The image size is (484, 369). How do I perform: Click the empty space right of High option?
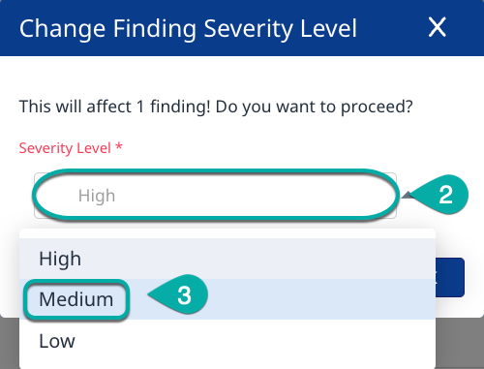tap(258, 259)
